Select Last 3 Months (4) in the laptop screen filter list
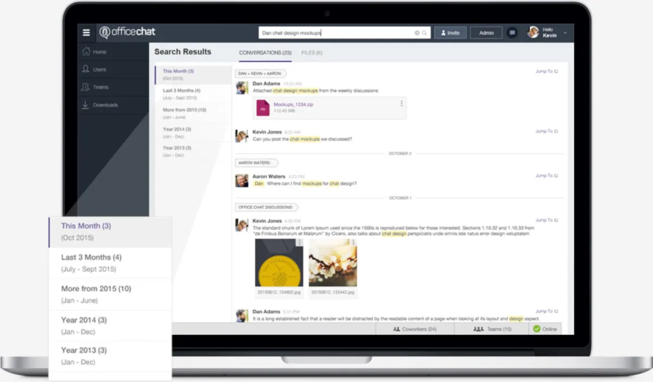The height and width of the screenshot is (382, 653). coord(193,94)
